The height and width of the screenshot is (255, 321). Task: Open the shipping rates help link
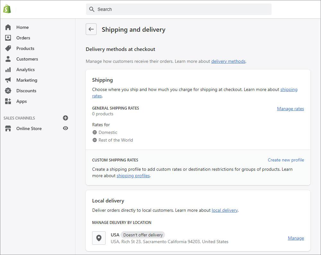(x=289, y=89)
